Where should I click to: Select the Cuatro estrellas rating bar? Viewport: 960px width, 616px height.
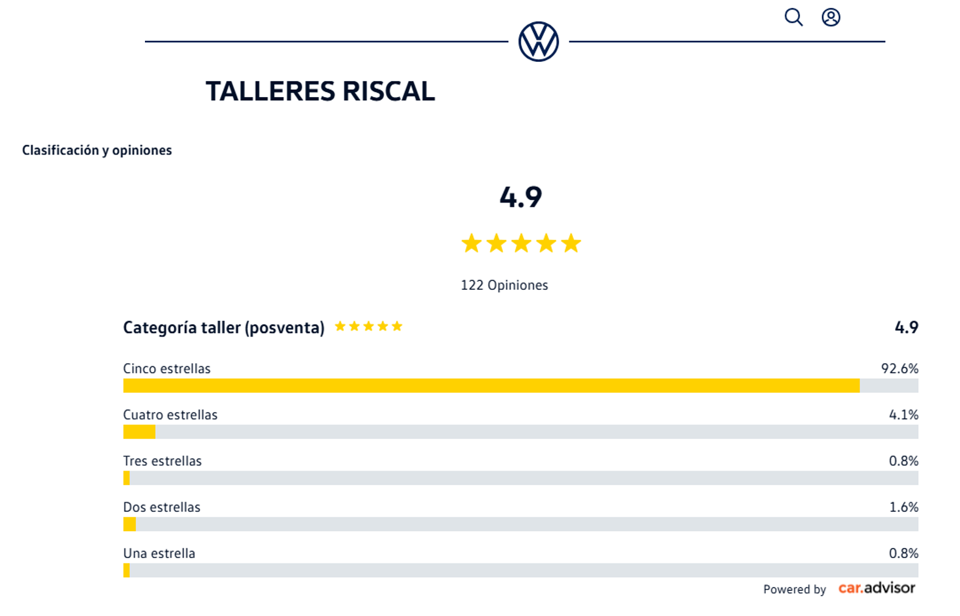520,432
